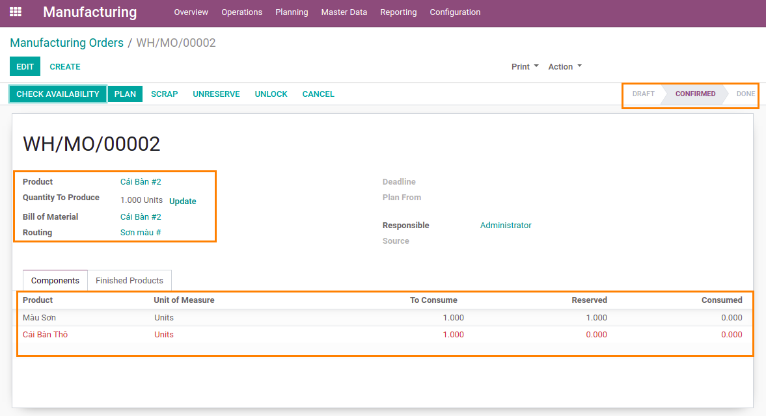Click the Manufacturing app title
This screenshot has width=766, height=416.
tap(90, 12)
